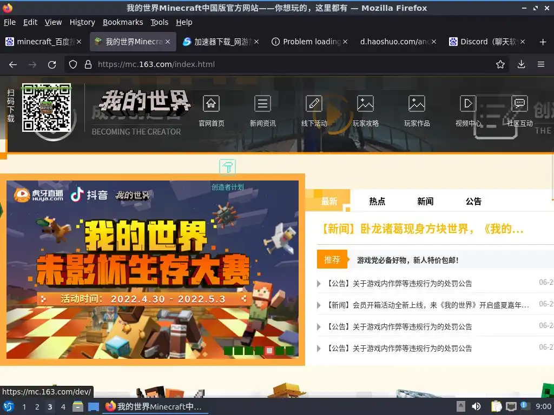Open the network tray icon

pyautogui.click(x=511, y=406)
